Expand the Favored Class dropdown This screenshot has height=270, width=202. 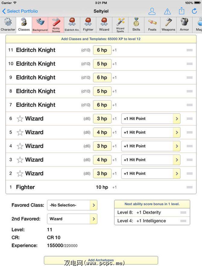93,205
